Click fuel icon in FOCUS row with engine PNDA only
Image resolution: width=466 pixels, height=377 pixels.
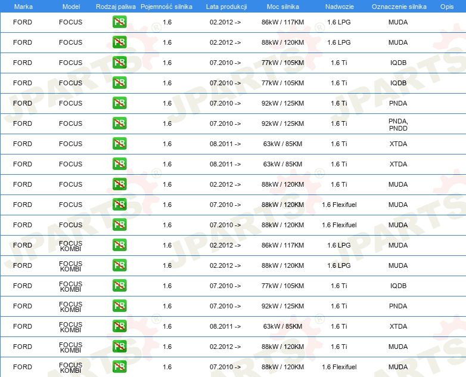pyautogui.click(x=119, y=103)
